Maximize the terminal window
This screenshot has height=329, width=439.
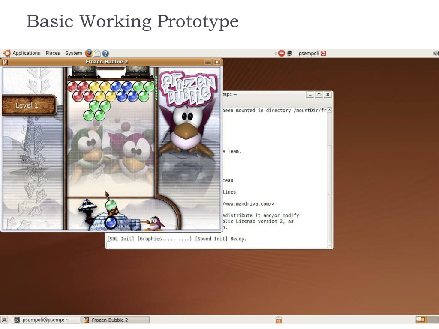pyautogui.click(x=319, y=95)
